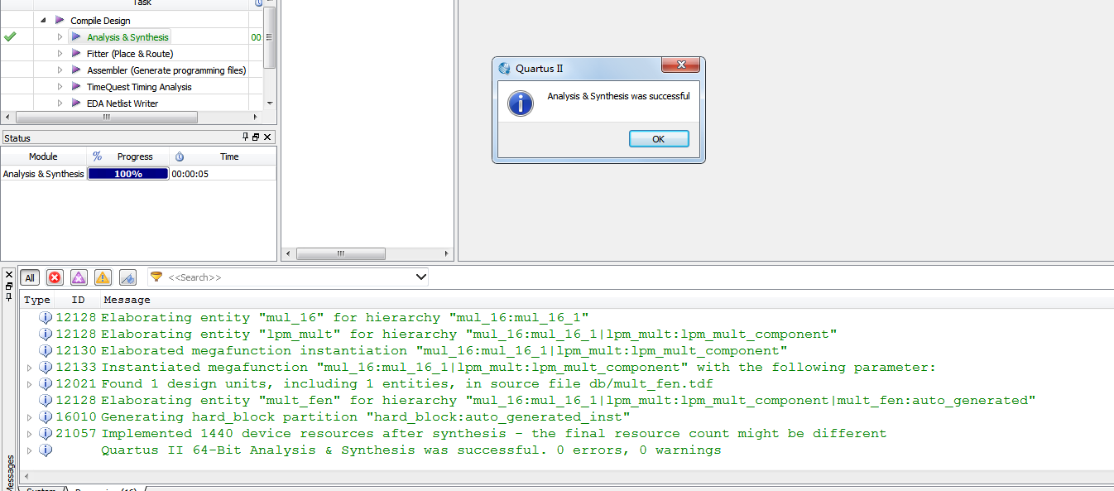The width and height of the screenshot is (1114, 491).
Task: Click the Progress column header
Action: [135, 156]
